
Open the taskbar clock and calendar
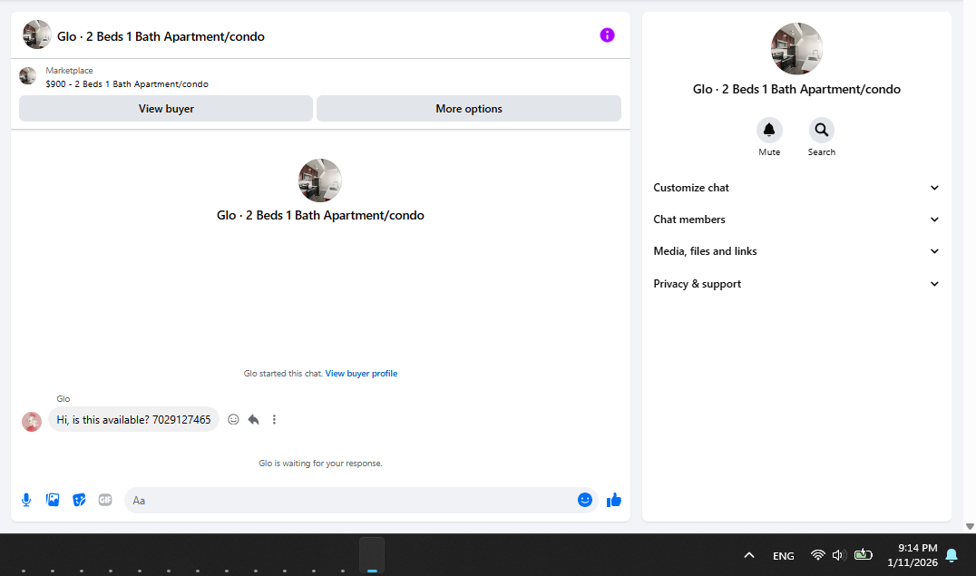click(x=912, y=555)
